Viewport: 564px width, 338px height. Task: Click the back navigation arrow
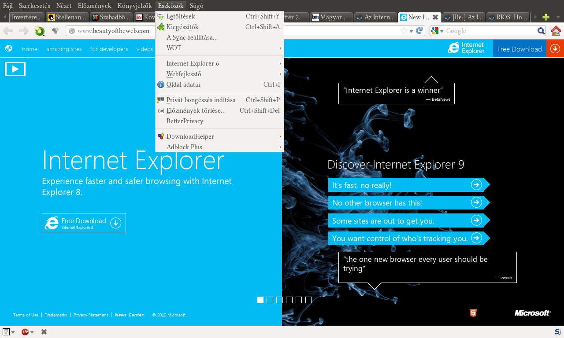tap(8, 31)
